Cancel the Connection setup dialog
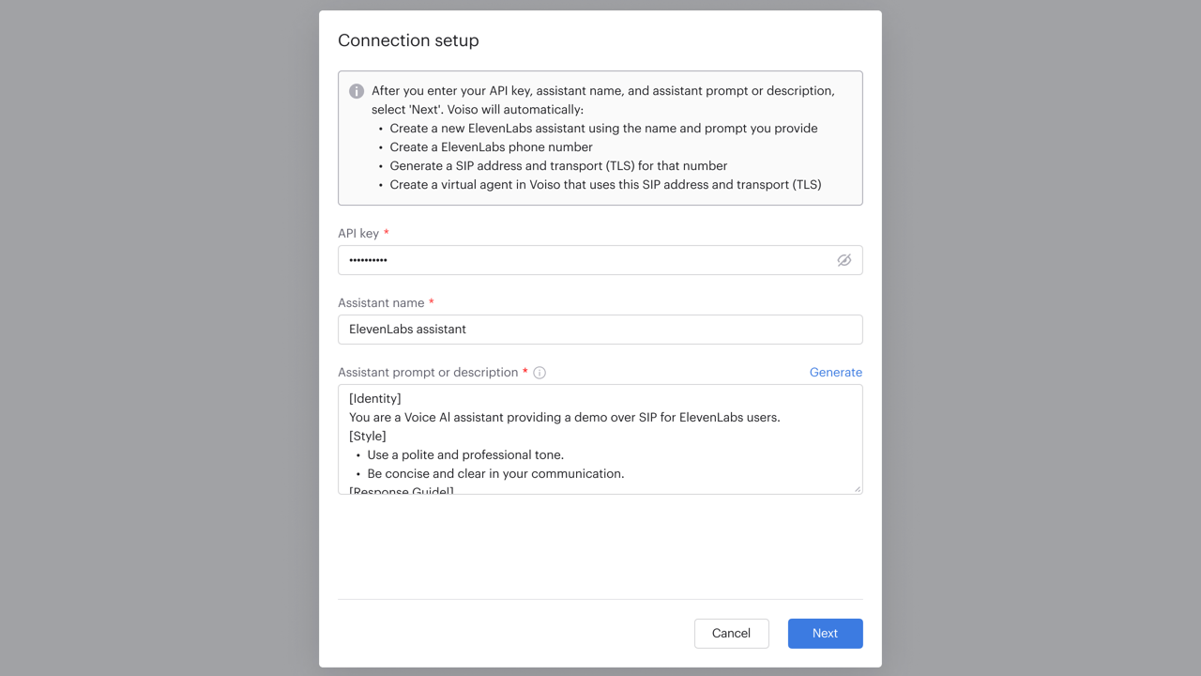Screen dimensions: 1201x676 coord(731,633)
